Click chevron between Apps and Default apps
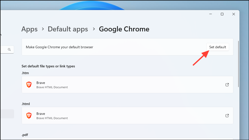The width and height of the screenshot is (249, 140). point(43,29)
